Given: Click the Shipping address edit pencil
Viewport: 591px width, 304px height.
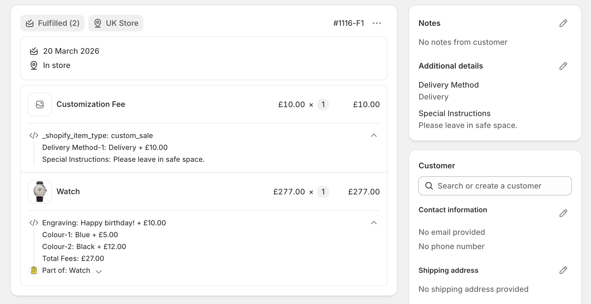Looking at the screenshot, I should click(x=563, y=270).
